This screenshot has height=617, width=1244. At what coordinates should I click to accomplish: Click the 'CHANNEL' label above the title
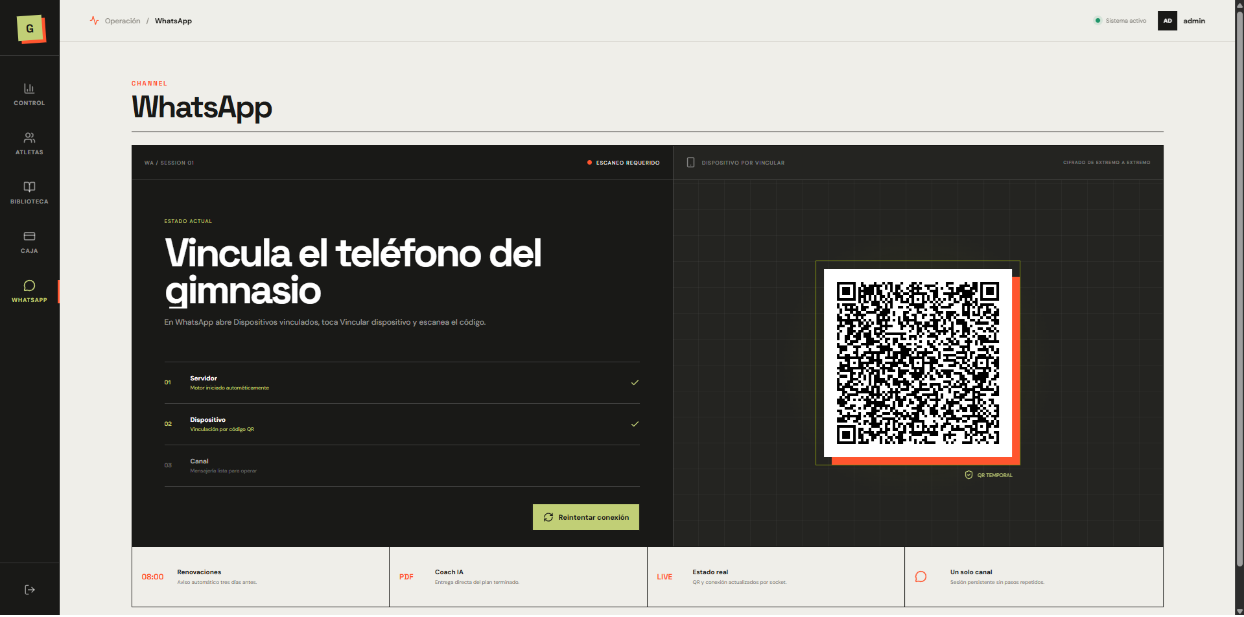click(x=149, y=84)
